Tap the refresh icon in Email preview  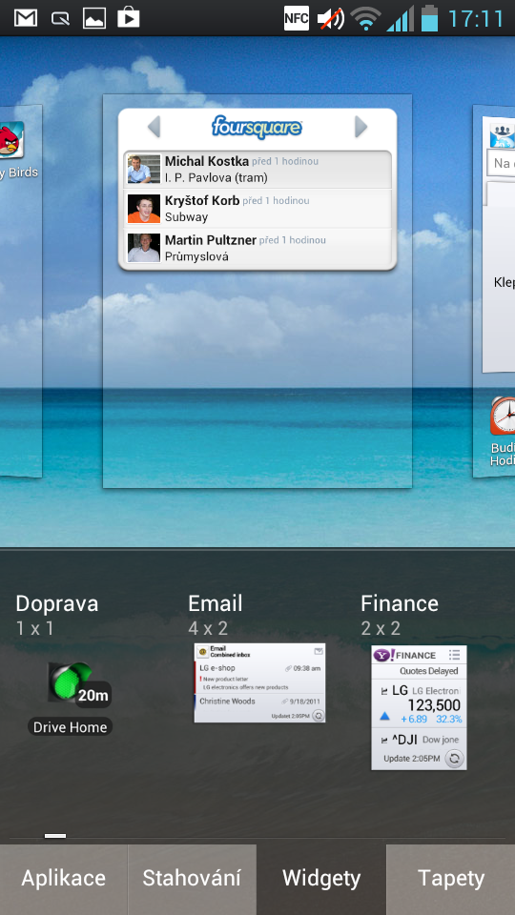tap(318, 716)
